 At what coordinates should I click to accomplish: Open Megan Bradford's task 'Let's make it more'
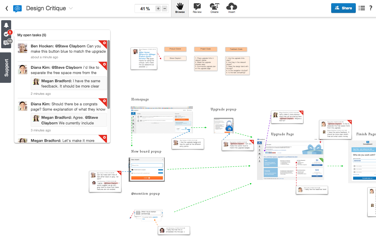[x=62, y=139]
